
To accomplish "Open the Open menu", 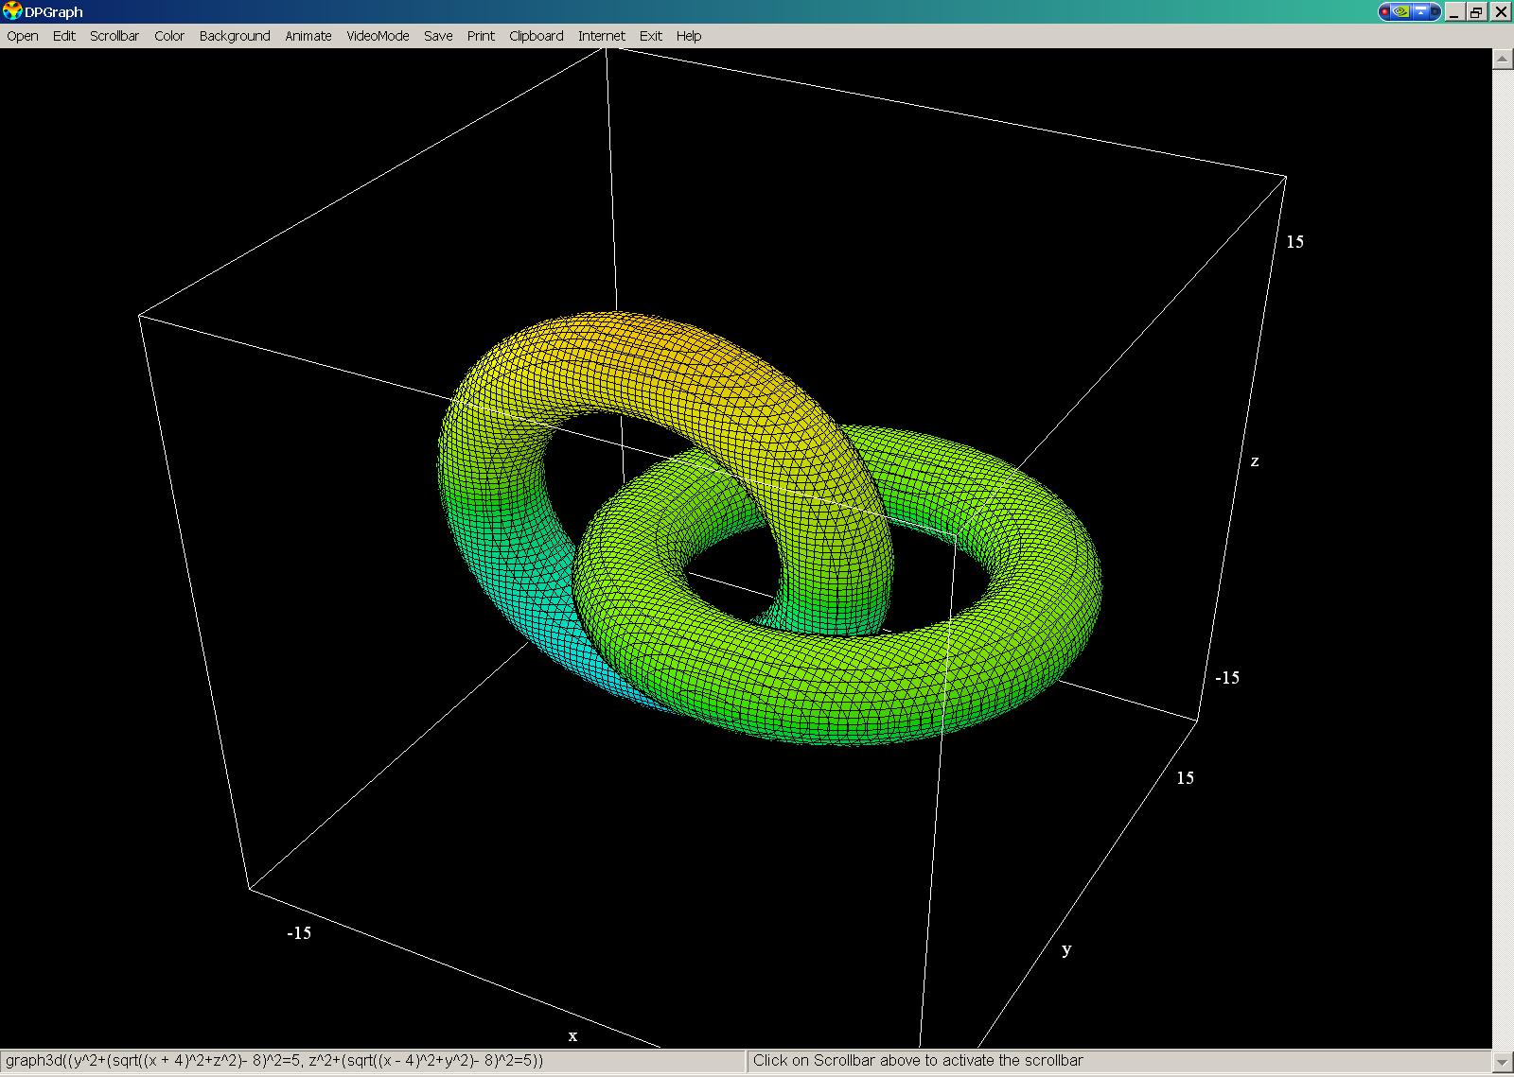I will 23,36.
